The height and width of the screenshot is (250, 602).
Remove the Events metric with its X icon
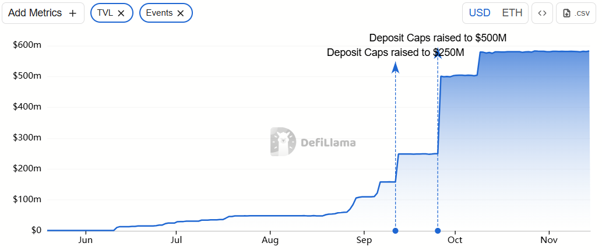pos(180,13)
